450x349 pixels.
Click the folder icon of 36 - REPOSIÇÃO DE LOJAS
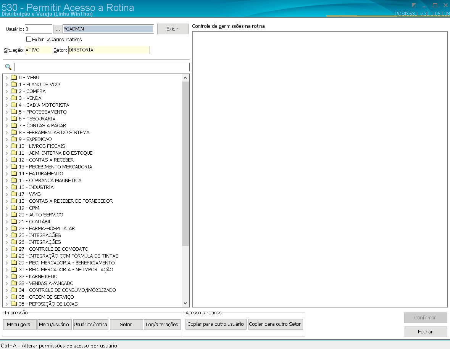(x=14, y=304)
